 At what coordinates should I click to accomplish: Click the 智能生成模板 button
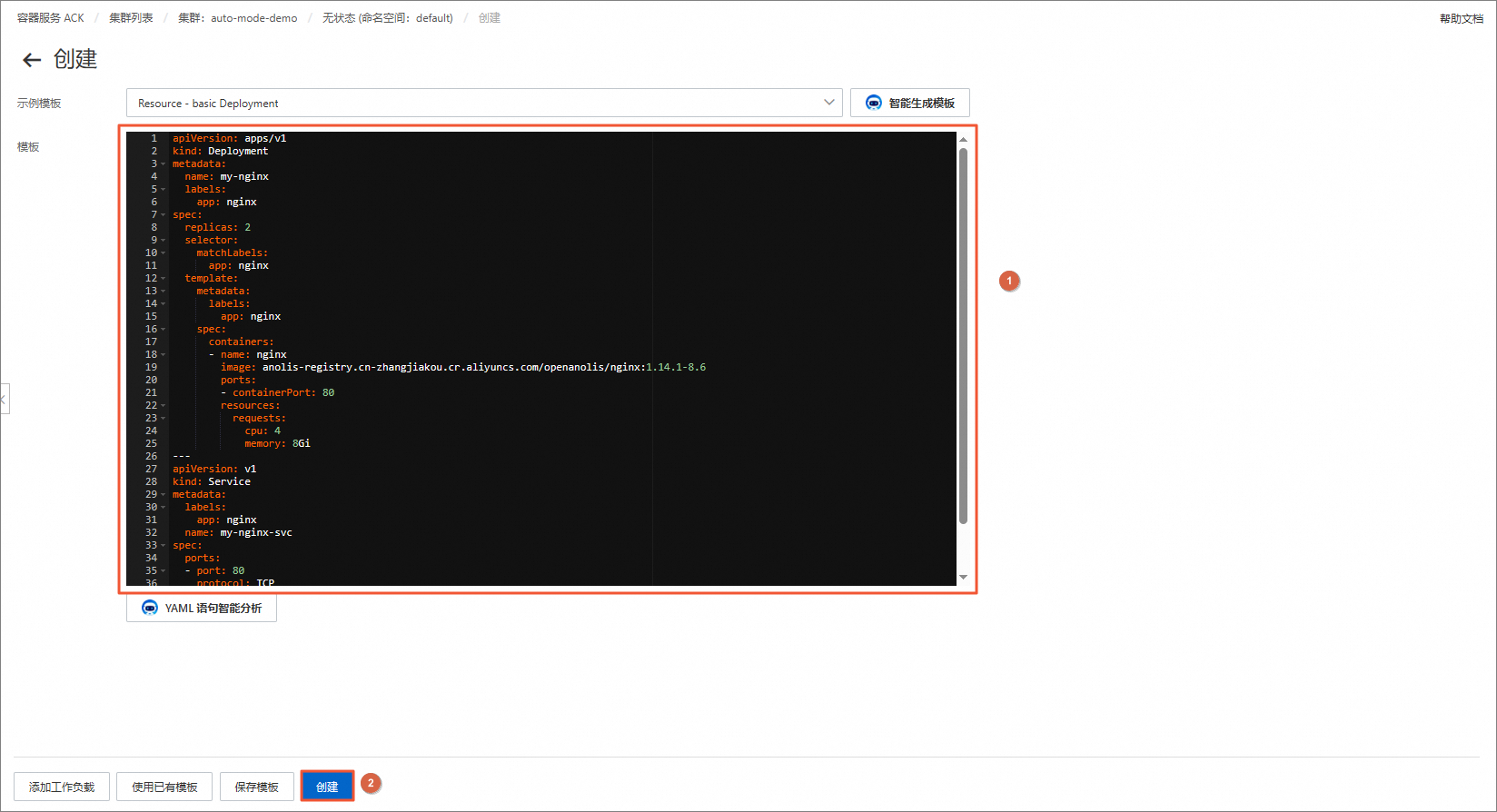910,103
